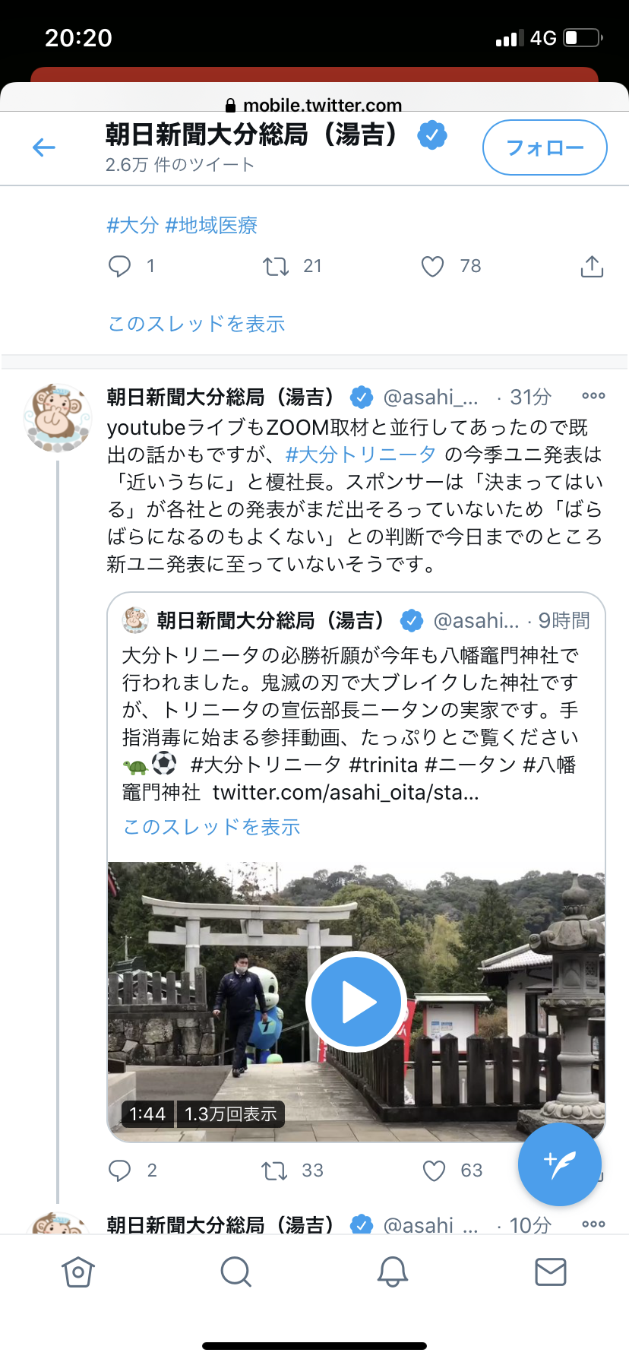Open the Search tab
This screenshot has height=1362, width=629.
click(x=235, y=1272)
